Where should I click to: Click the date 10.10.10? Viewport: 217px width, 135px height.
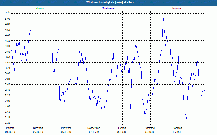tap(177, 132)
